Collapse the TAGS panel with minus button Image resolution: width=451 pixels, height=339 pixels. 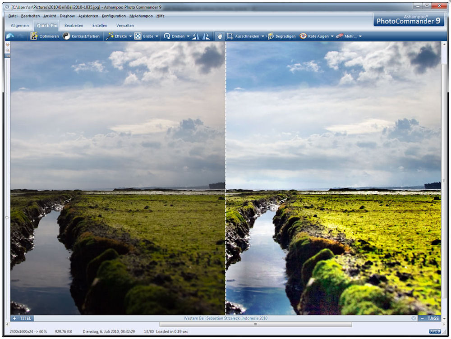coord(422,318)
